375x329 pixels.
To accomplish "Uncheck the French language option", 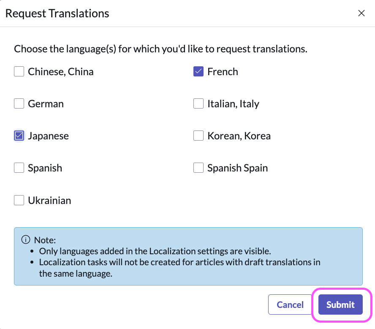I will pos(198,71).
